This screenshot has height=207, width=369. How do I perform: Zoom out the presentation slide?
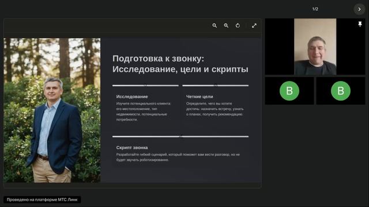point(214,25)
